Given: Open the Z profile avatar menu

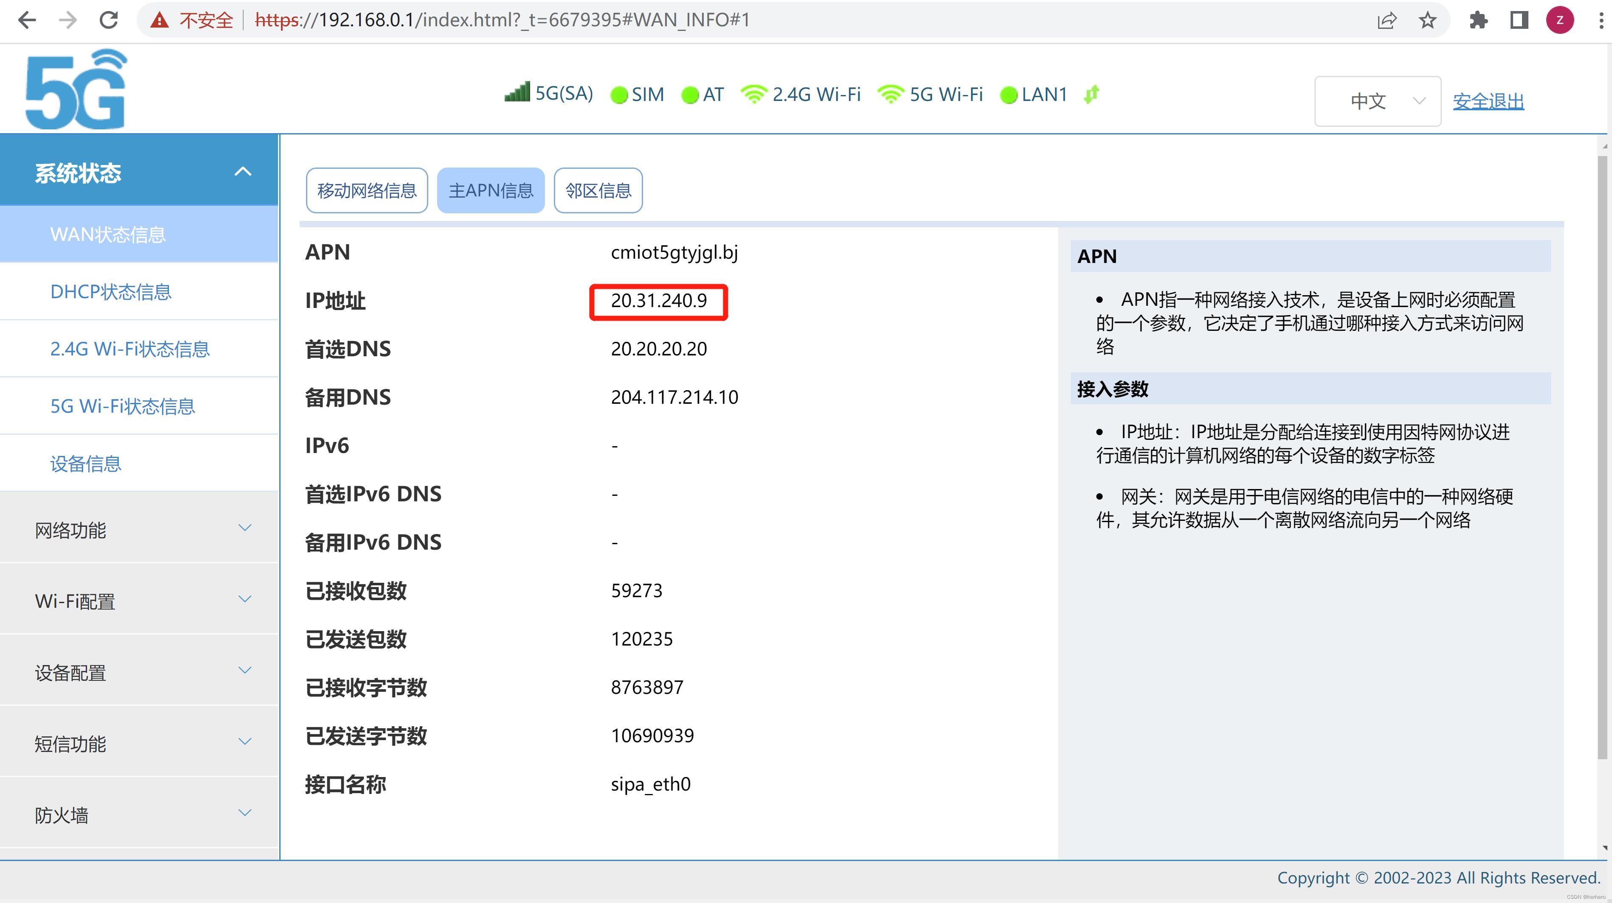Looking at the screenshot, I should click(x=1560, y=20).
